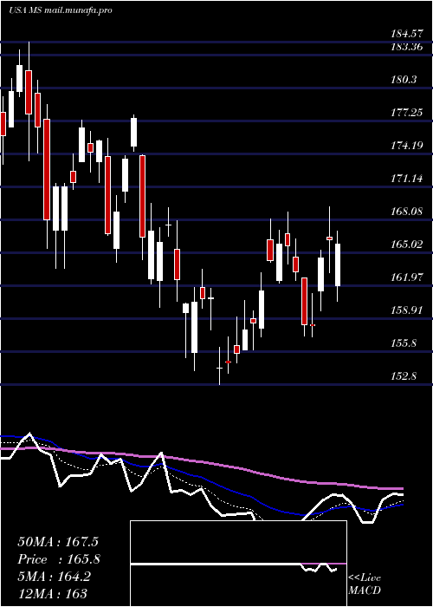Click the 155.8 price level label
This screenshot has width=433, height=607.
click(x=404, y=343)
